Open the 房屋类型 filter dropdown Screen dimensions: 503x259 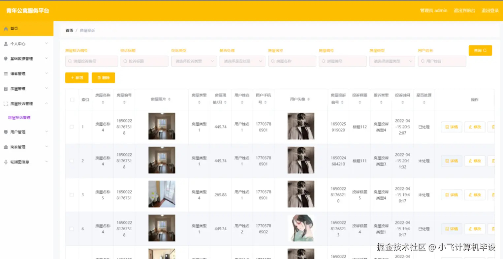392,61
